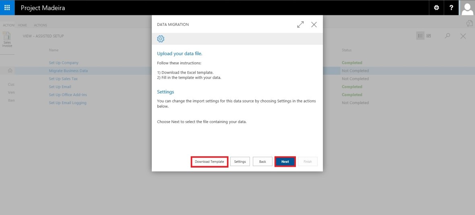Go Back in the wizard

click(262, 162)
